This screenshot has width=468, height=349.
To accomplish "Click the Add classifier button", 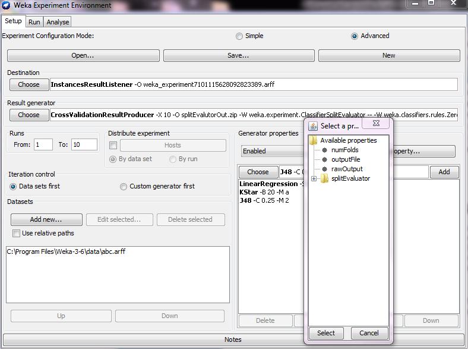I will click(444, 172).
